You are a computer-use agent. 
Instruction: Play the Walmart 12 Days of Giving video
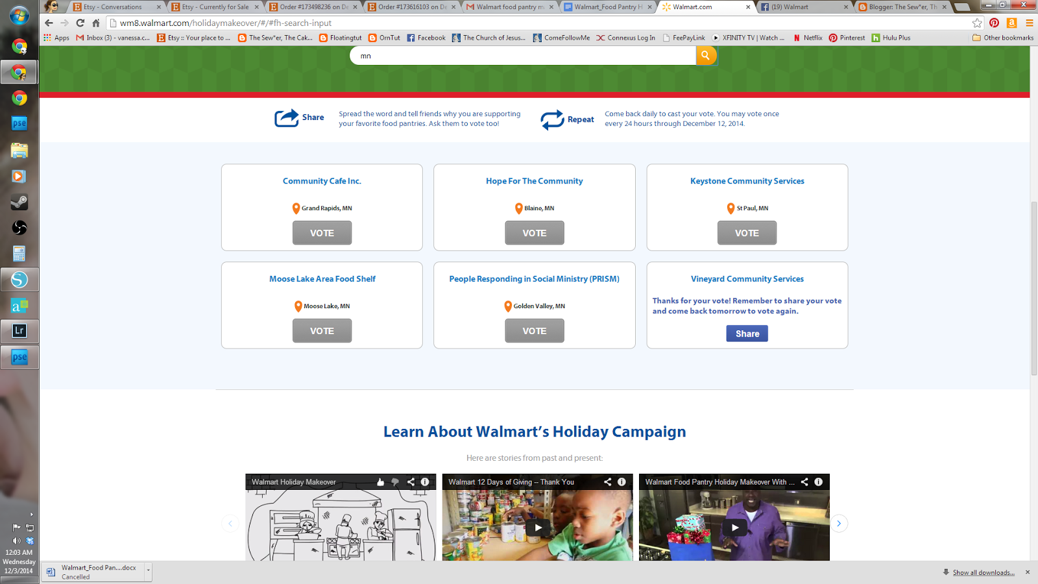[x=538, y=528]
